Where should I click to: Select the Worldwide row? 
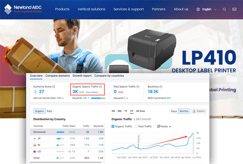point(67,132)
